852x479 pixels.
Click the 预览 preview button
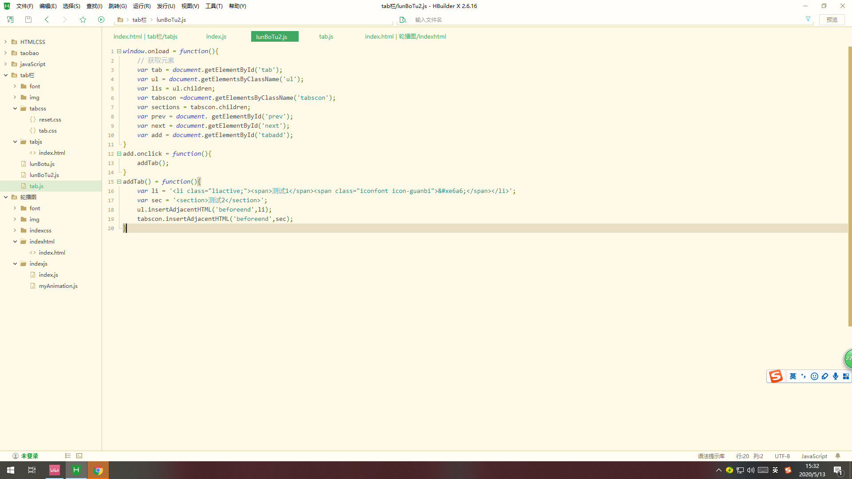tap(832, 20)
